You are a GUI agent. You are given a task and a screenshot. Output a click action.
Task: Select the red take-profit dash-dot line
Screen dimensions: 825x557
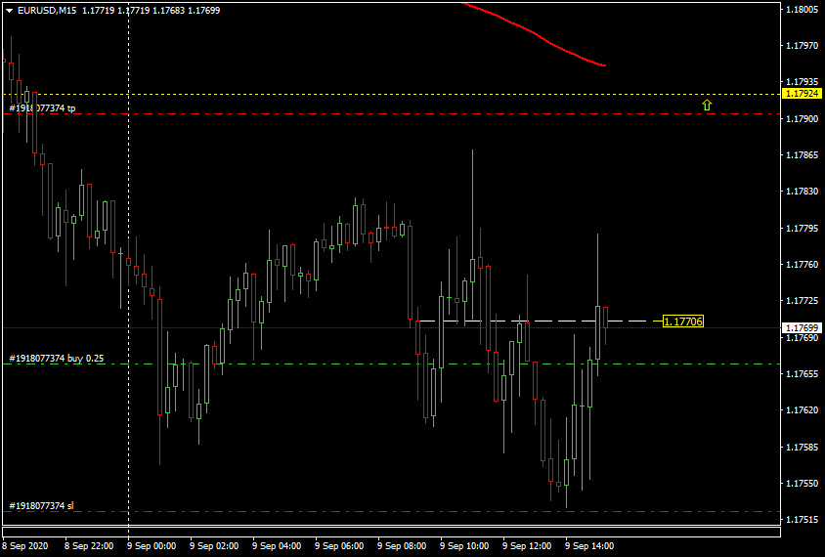[x=392, y=113]
